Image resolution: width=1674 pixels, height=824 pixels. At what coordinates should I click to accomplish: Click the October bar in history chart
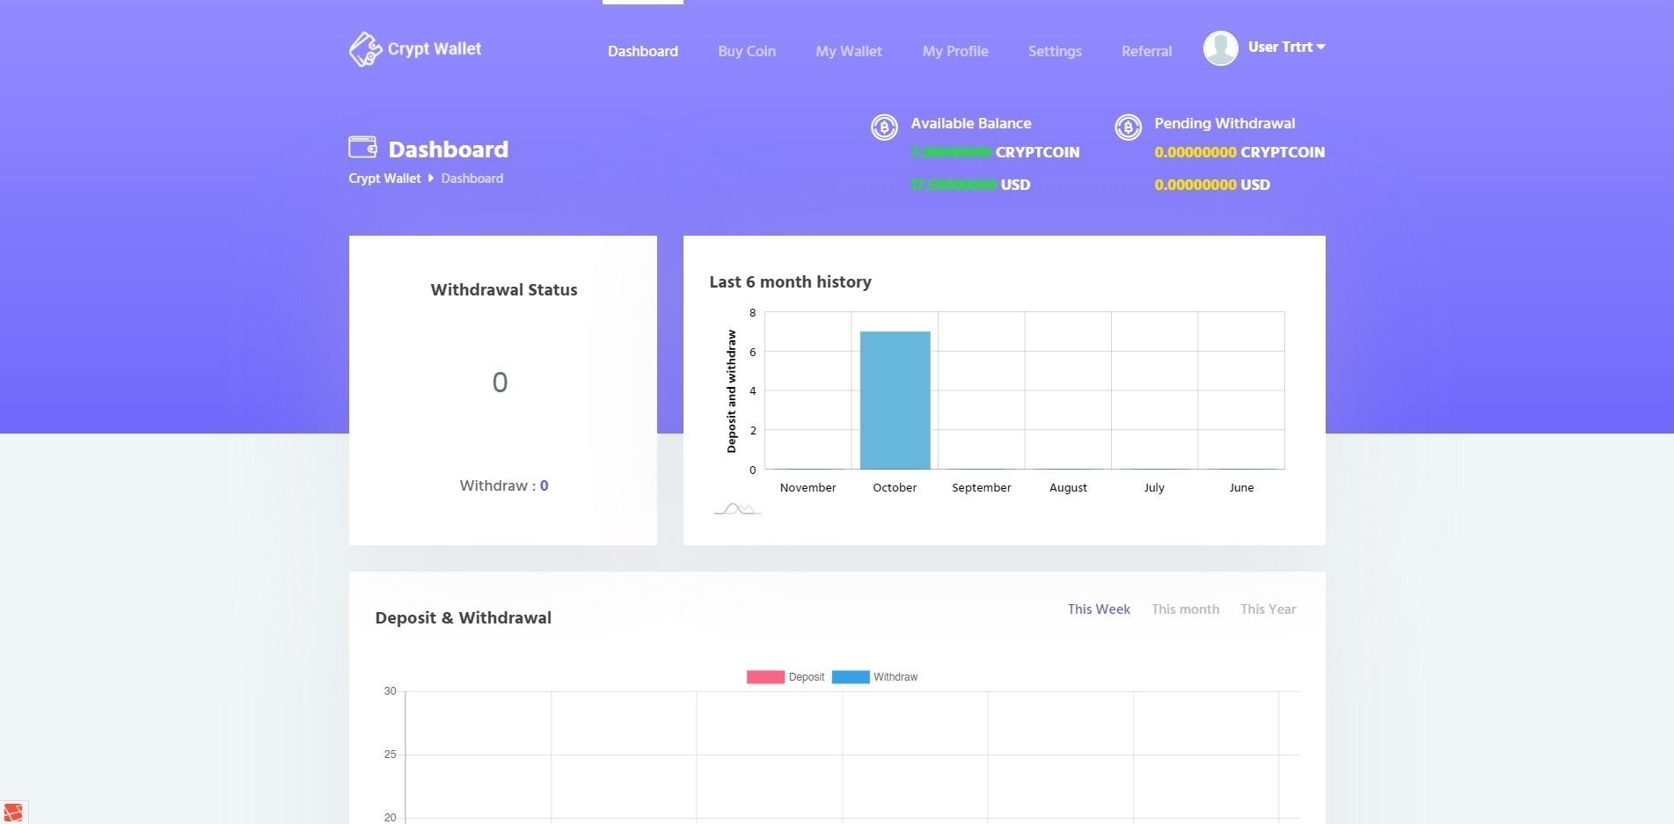point(895,400)
